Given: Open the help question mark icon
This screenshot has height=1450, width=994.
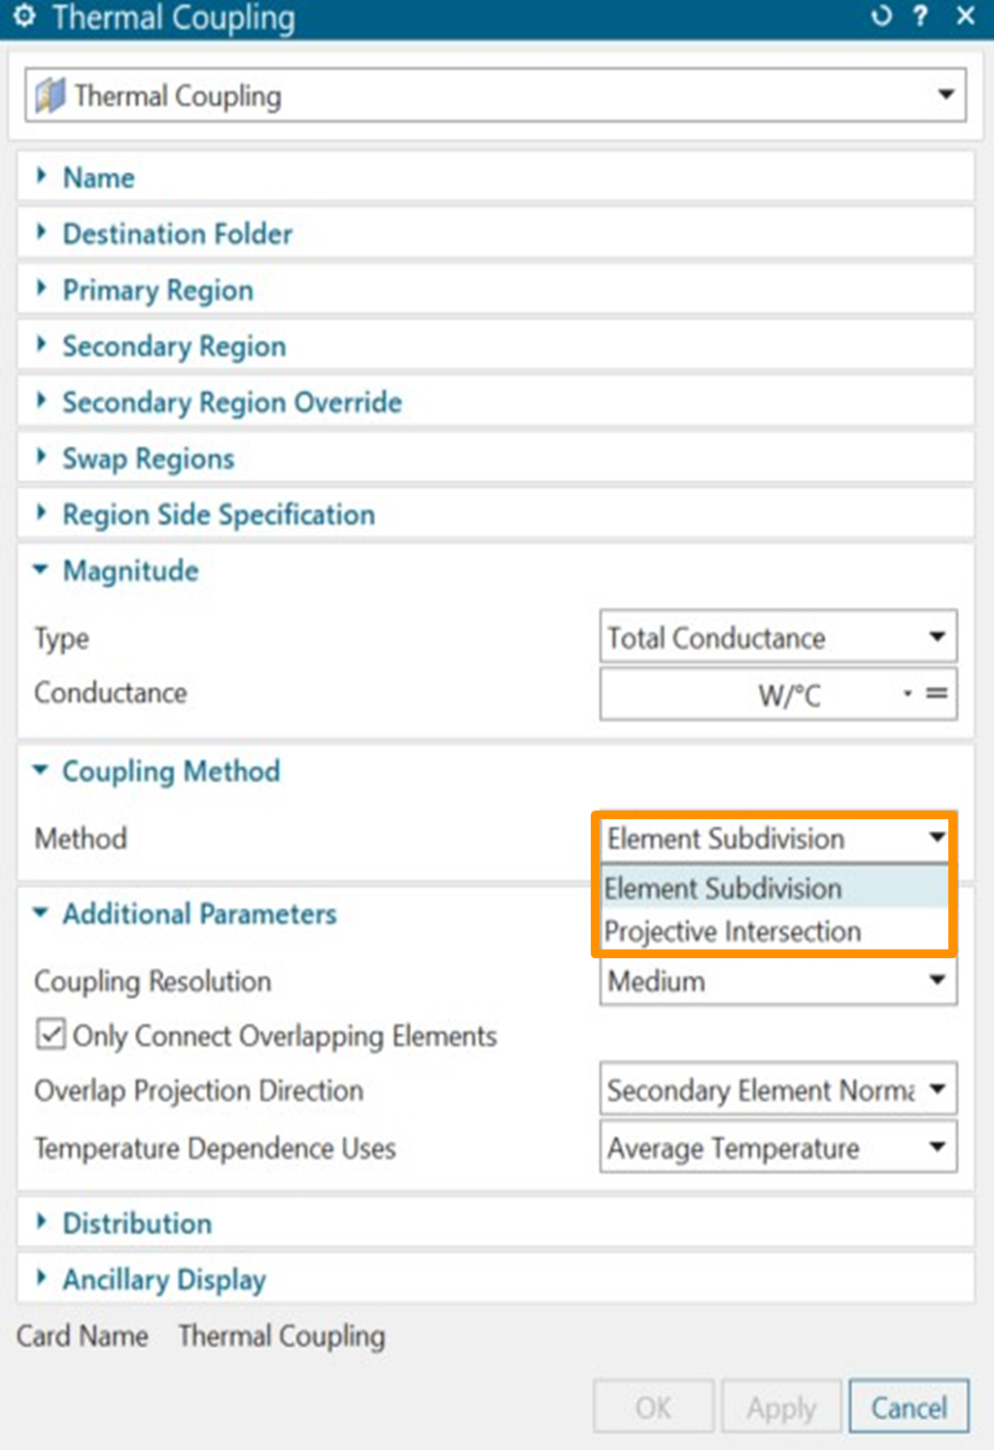Looking at the screenshot, I should coord(920,17).
